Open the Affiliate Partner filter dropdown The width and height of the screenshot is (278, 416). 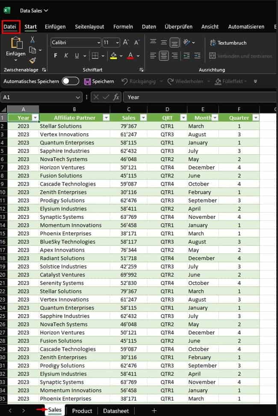pyautogui.click(x=105, y=118)
